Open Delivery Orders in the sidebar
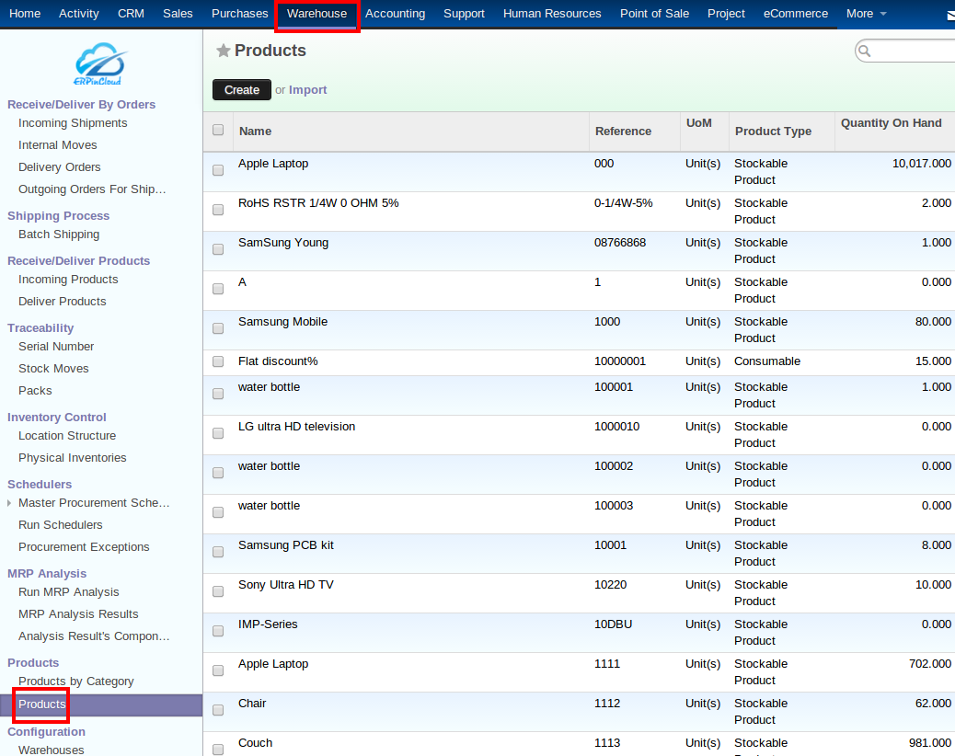 click(x=60, y=166)
